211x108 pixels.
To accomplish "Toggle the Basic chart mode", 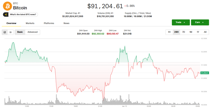I will [x=20, y=32].
